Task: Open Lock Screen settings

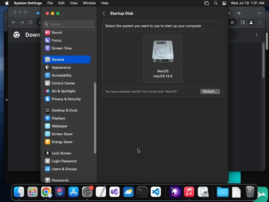Action: tap(66, 153)
